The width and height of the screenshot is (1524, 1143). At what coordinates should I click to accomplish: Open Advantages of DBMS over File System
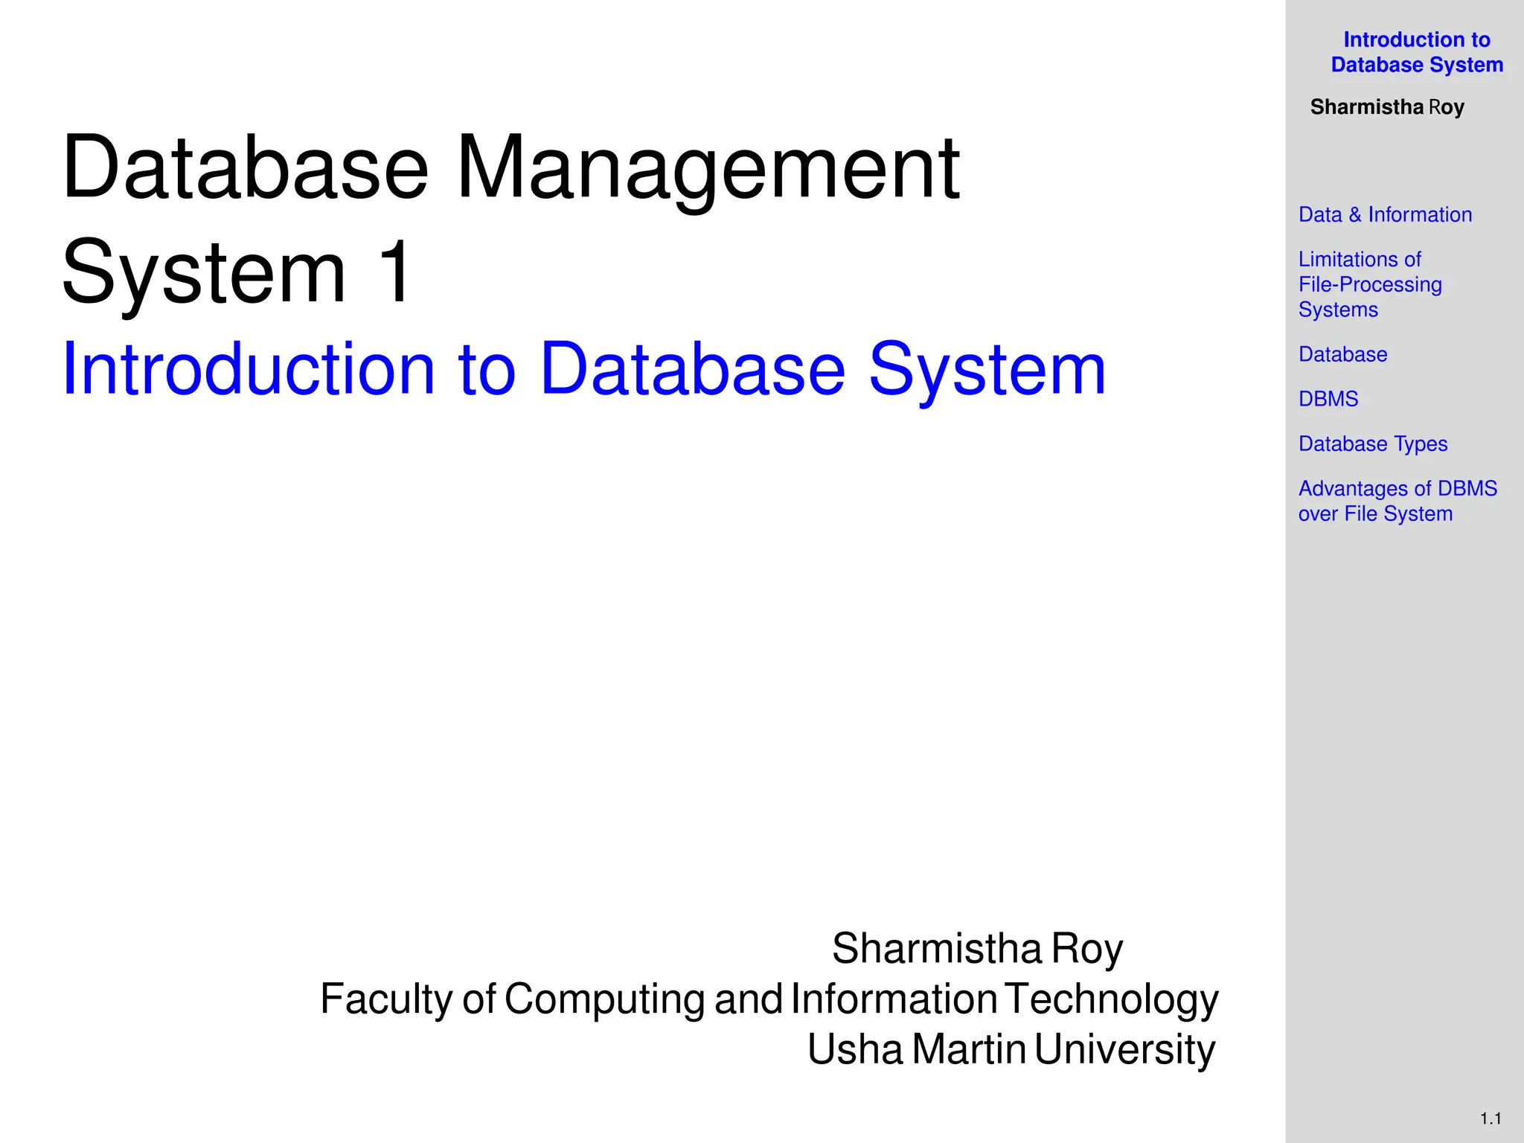(x=1397, y=501)
